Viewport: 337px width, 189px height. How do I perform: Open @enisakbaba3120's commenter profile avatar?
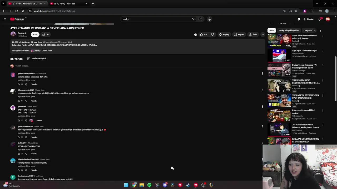13,177
